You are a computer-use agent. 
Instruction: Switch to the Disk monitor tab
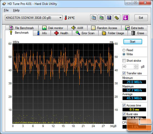[53, 28]
